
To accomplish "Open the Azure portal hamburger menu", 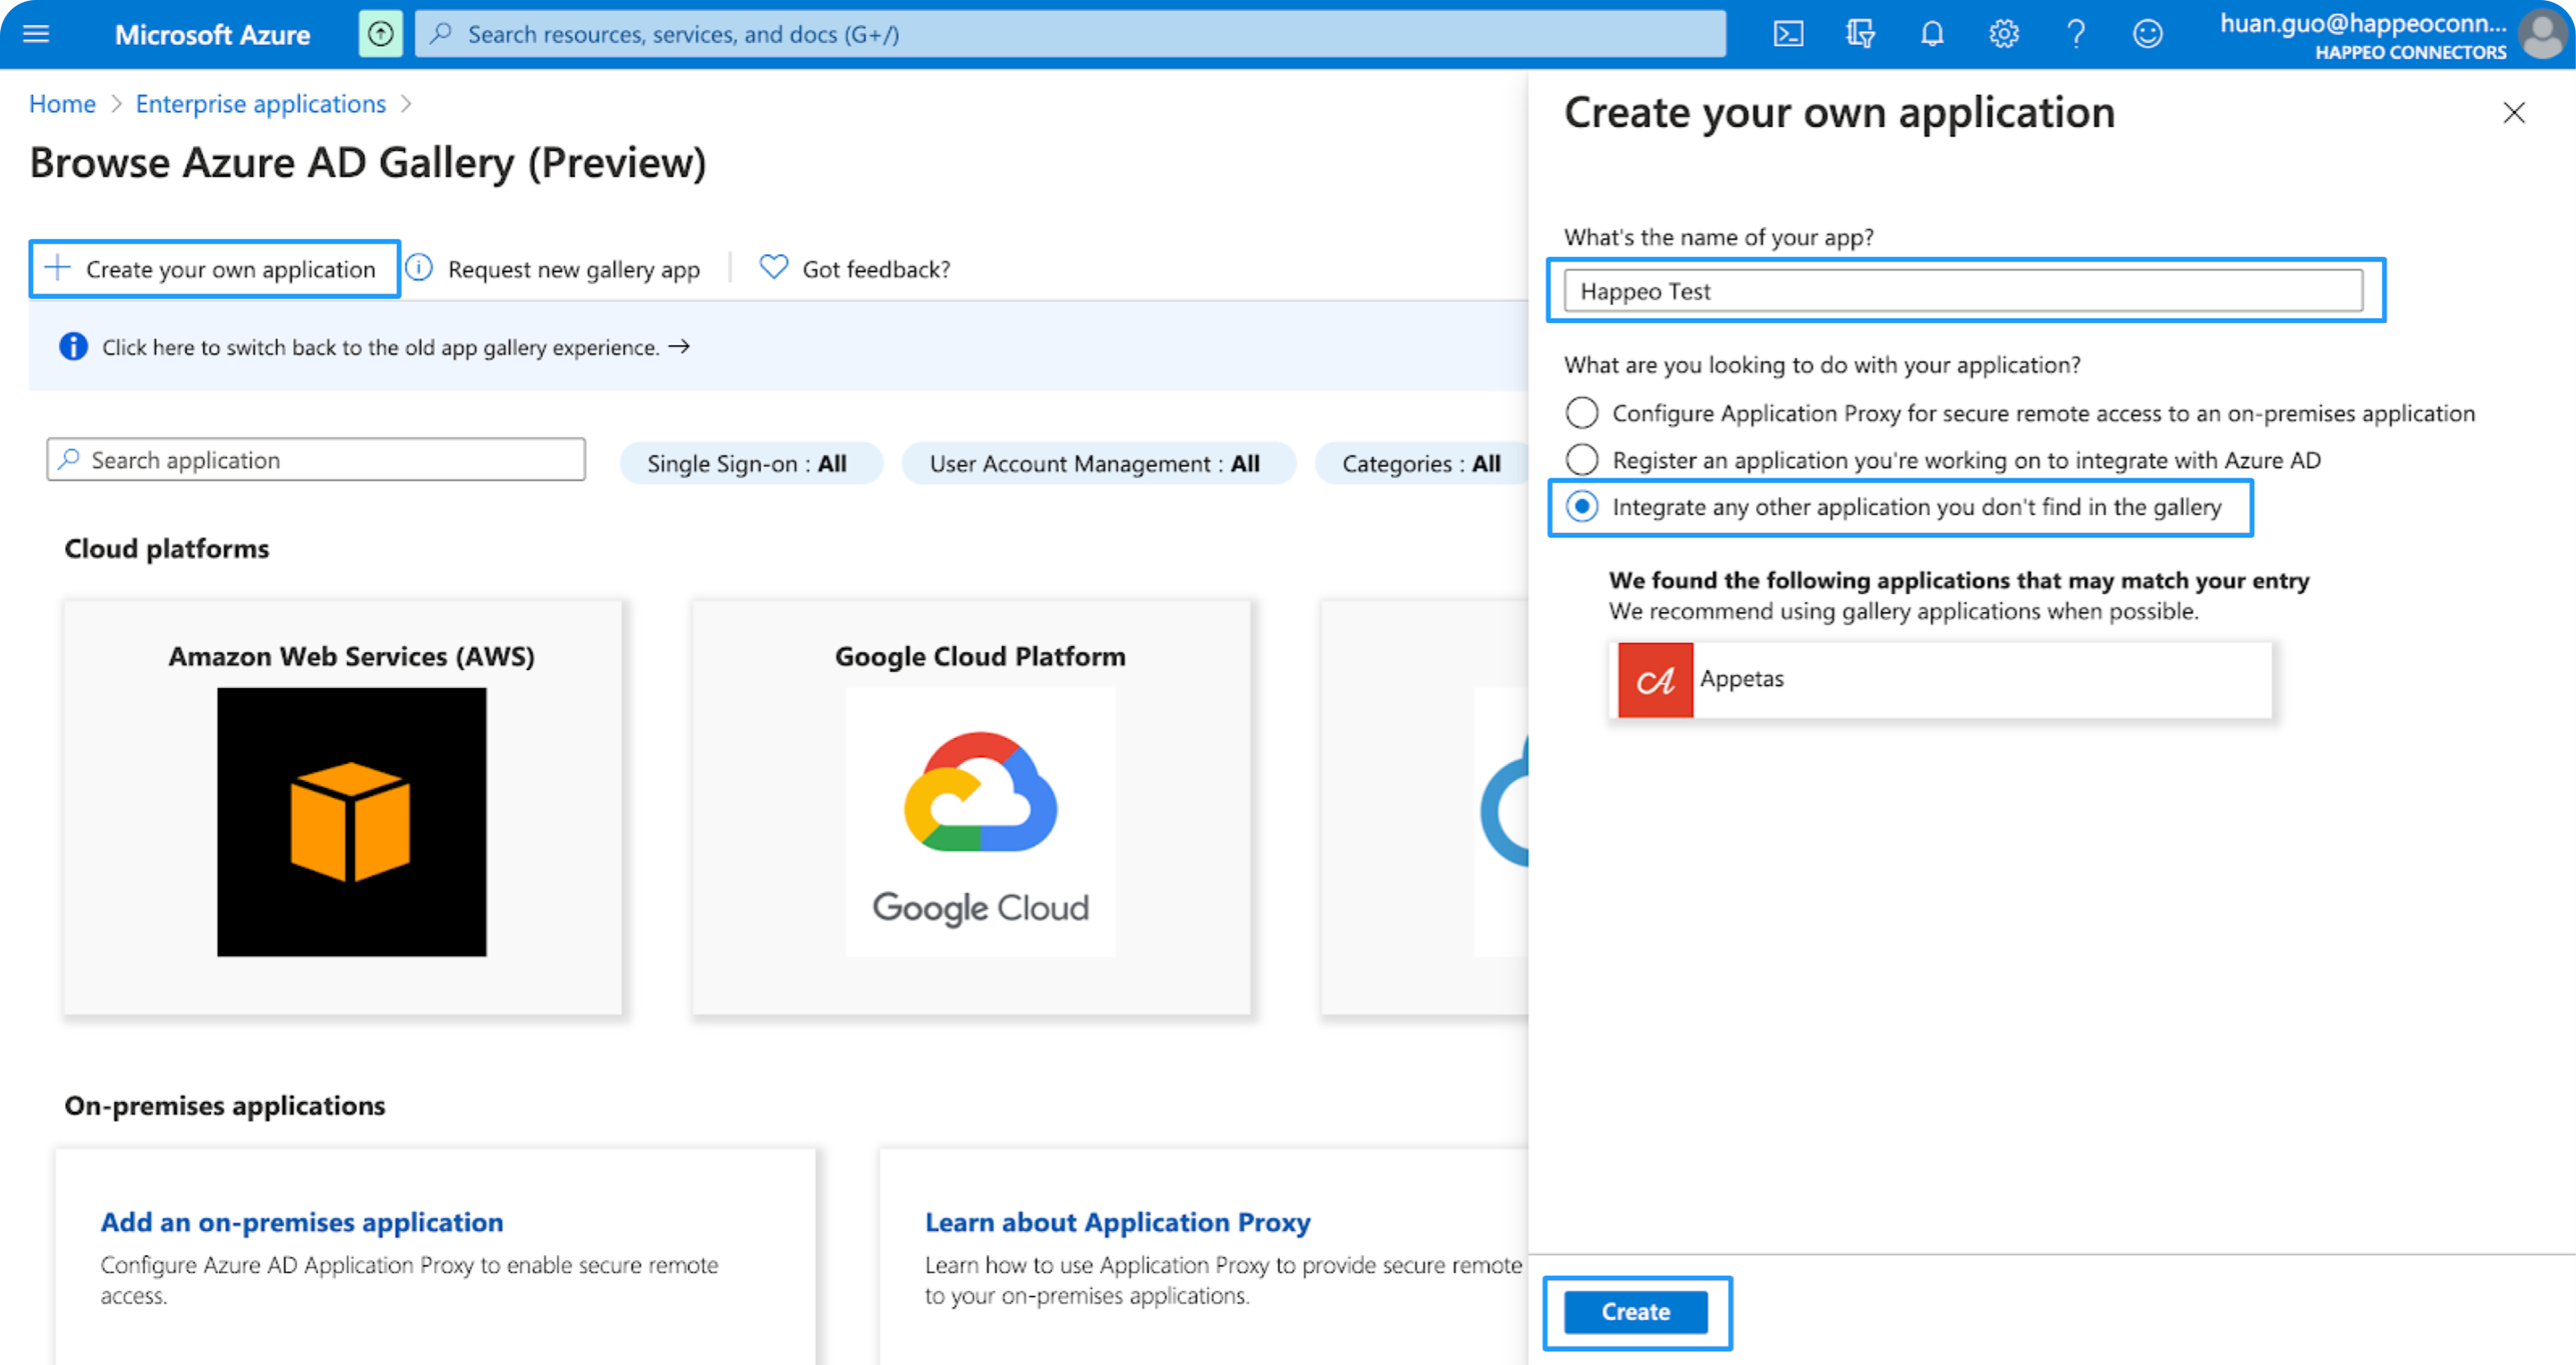I will pos(36,34).
